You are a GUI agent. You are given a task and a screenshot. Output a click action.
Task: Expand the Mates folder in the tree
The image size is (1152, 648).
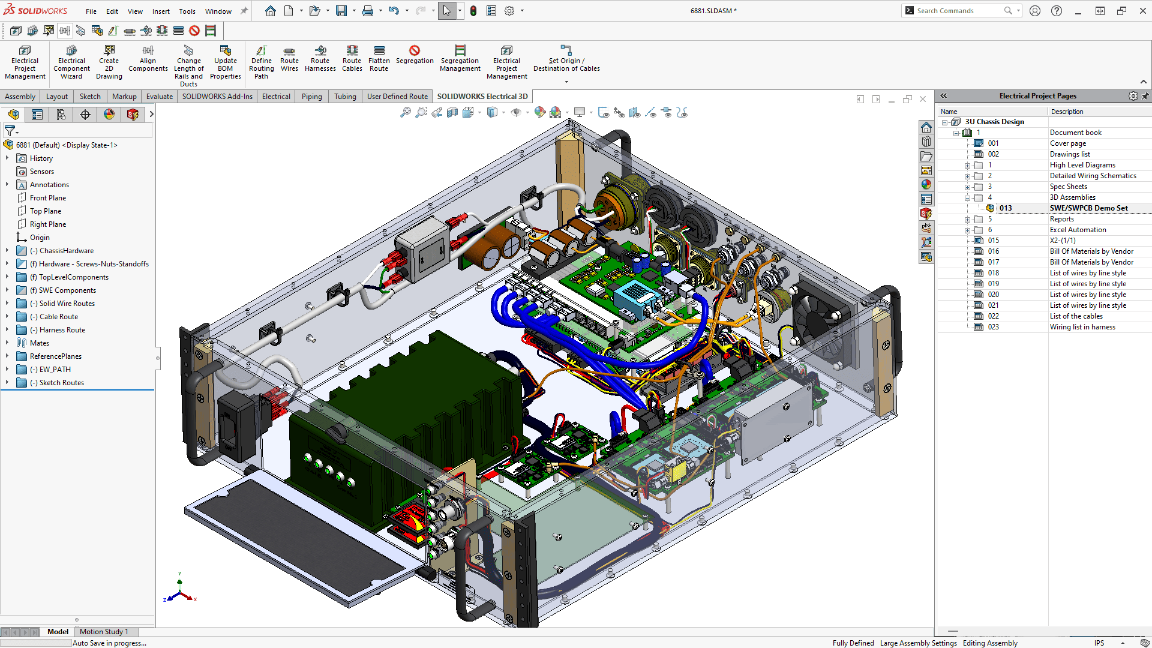[x=5, y=343]
